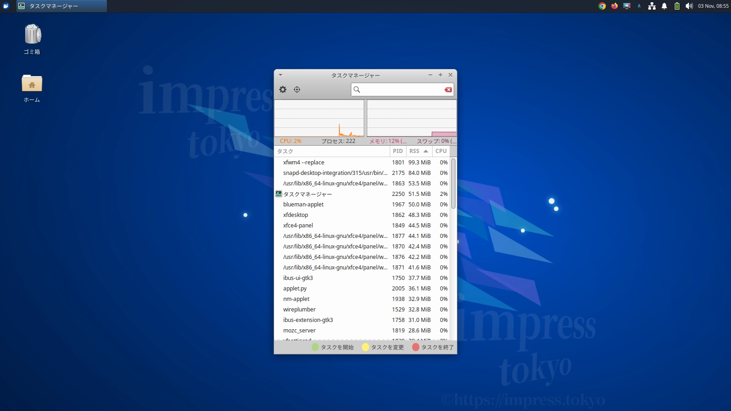Viewport: 731px width, 411px height.
Task: Open the notifications bell icon
Action: [x=664, y=6]
